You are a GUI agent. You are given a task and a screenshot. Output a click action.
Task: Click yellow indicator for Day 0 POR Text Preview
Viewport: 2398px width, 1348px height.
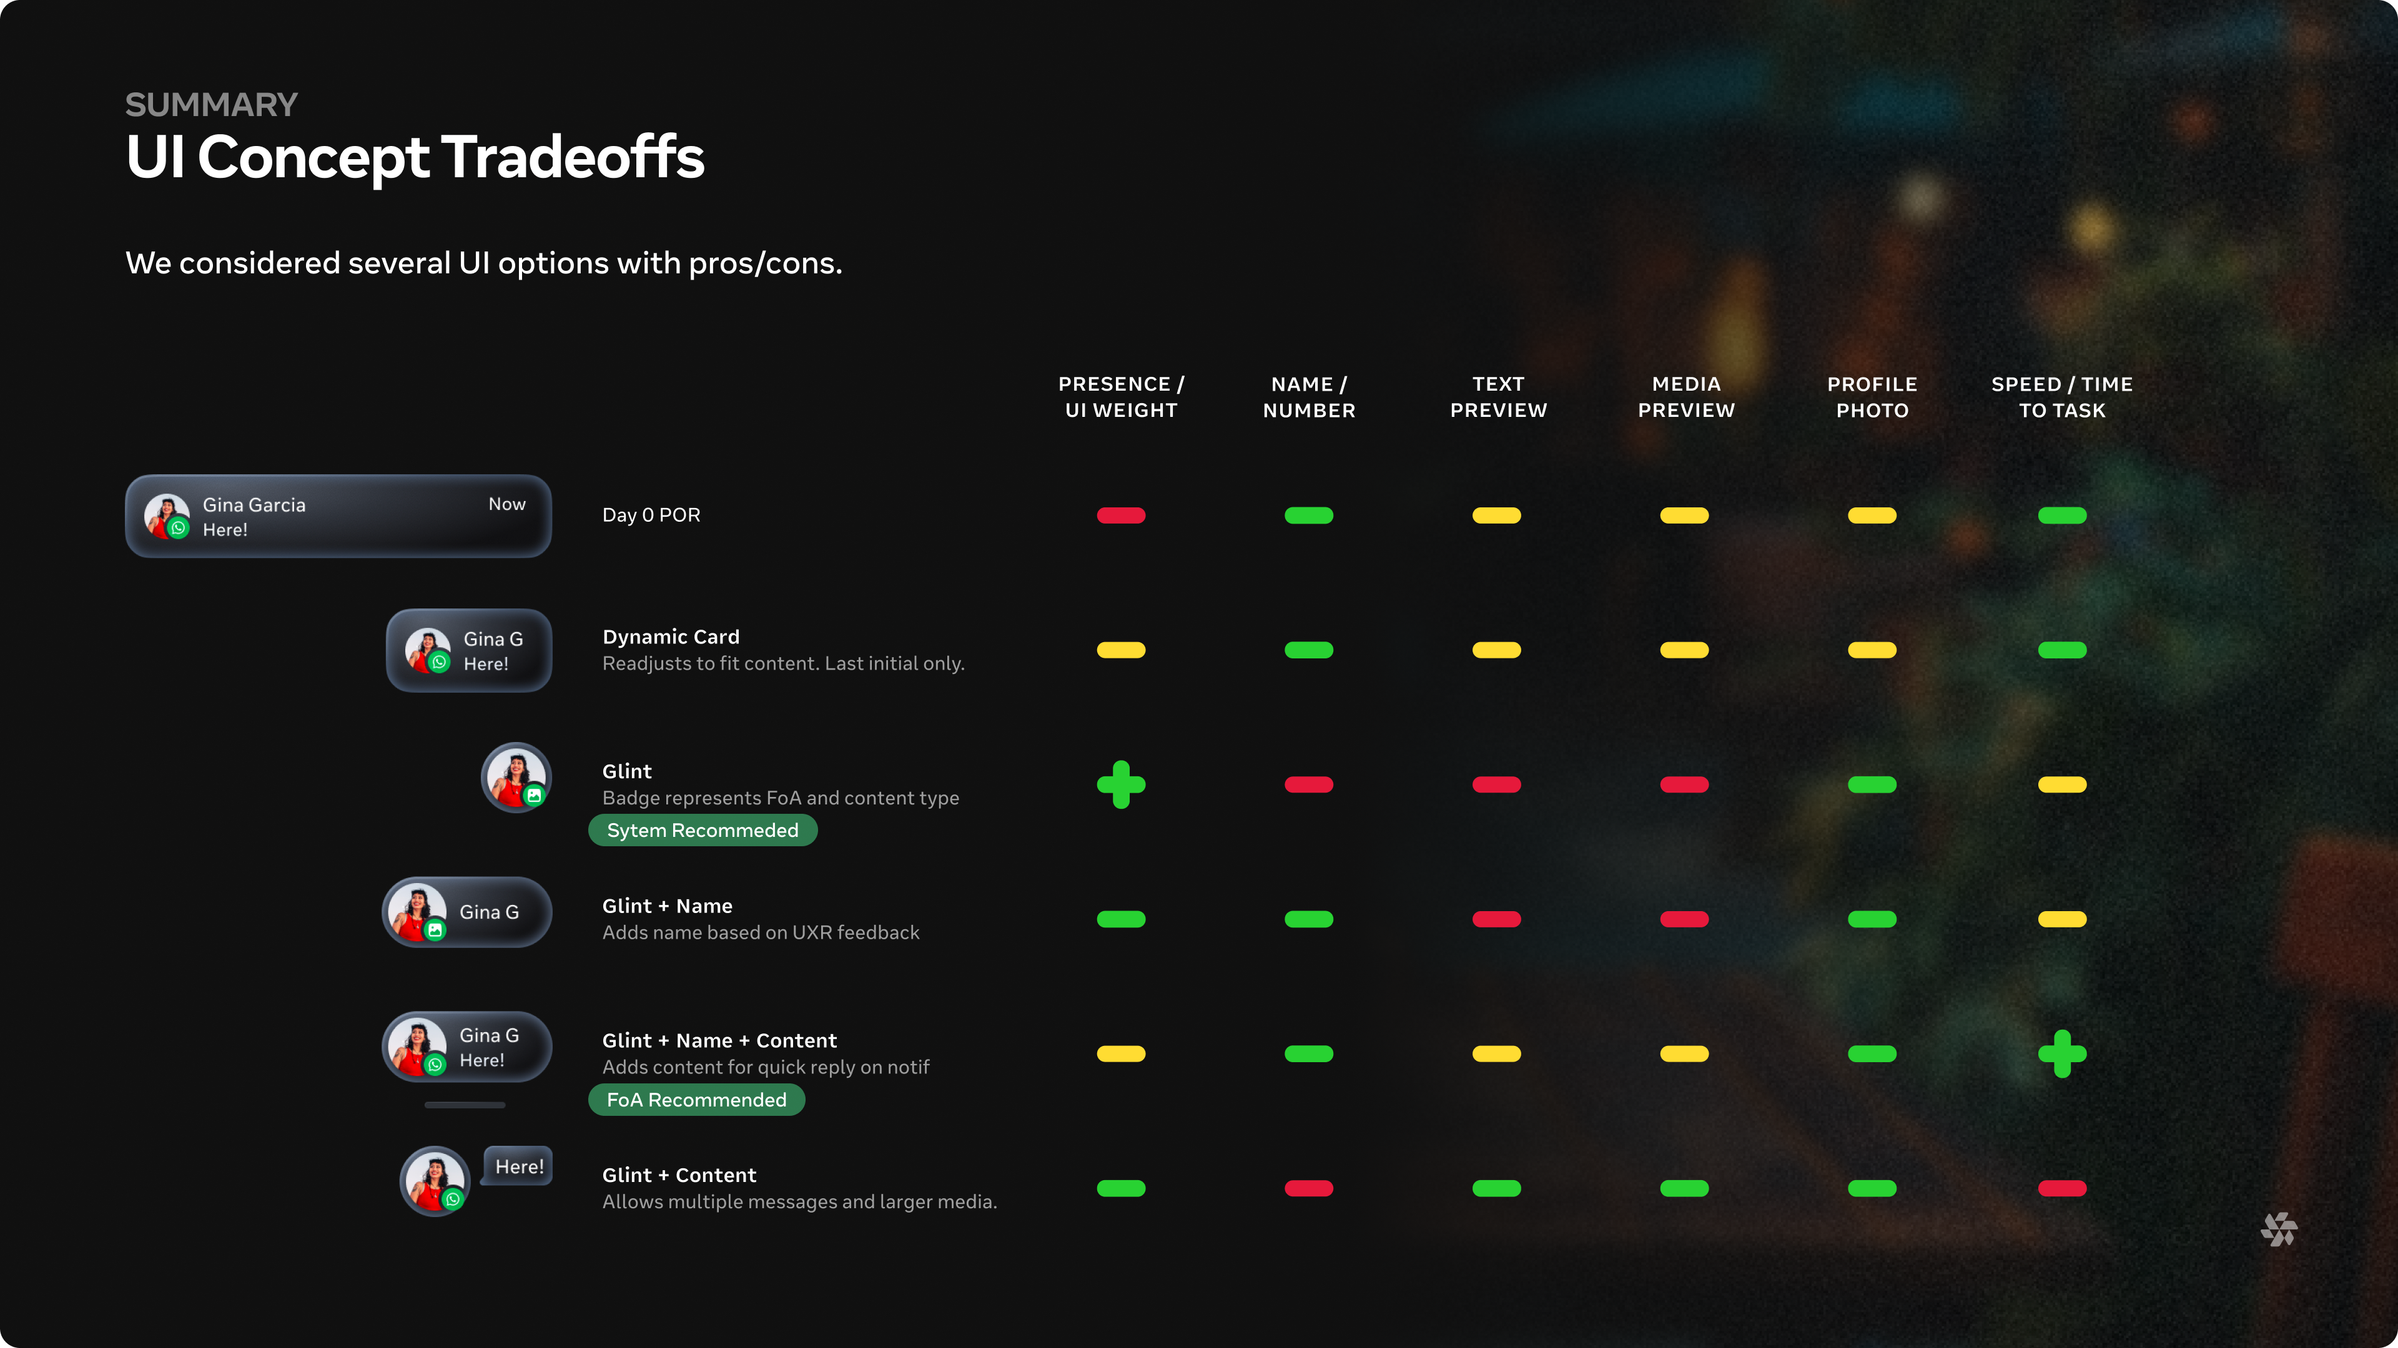tap(1497, 515)
